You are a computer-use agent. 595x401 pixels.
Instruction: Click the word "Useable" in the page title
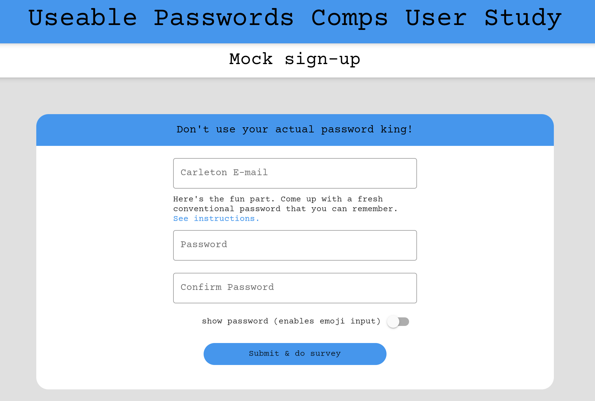point(83,18)
